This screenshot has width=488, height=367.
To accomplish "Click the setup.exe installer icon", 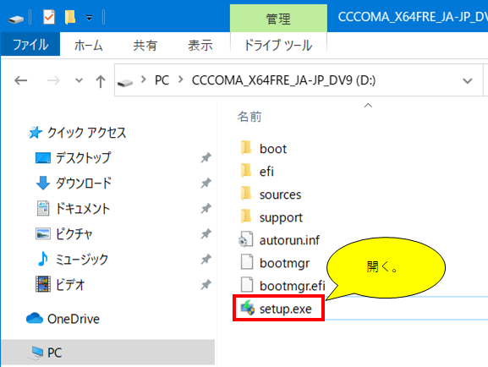I will pyautogui.click(x=248, y=308).
